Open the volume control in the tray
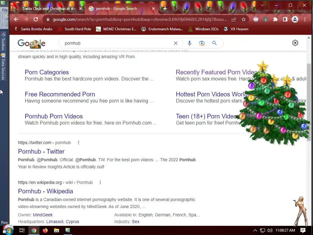 (270, 230)
